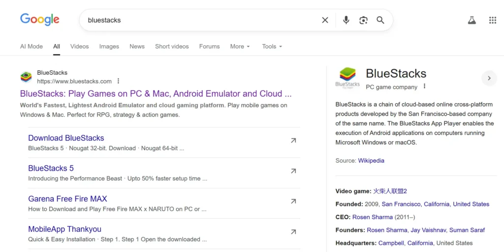504x252 pixels.
Task: Switch to Images tab
Action: tap(109, 47)
